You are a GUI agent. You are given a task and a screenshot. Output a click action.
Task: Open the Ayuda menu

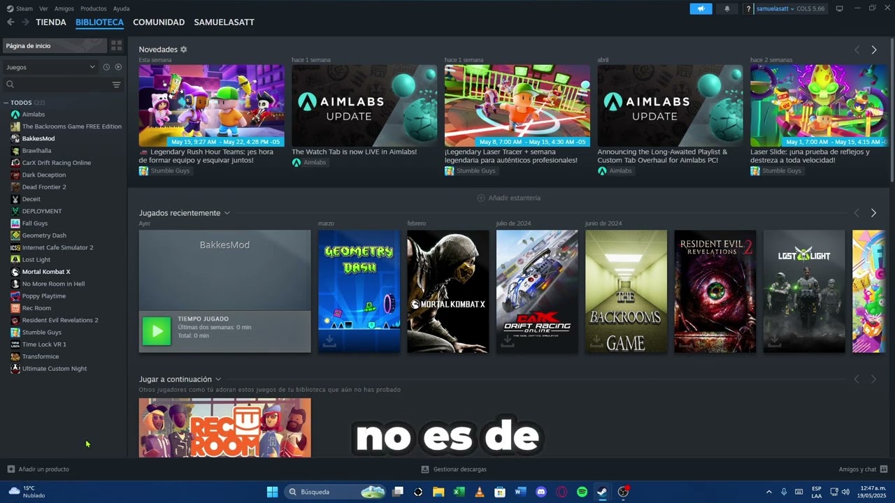pyautogui.click(x=121, y=8)
